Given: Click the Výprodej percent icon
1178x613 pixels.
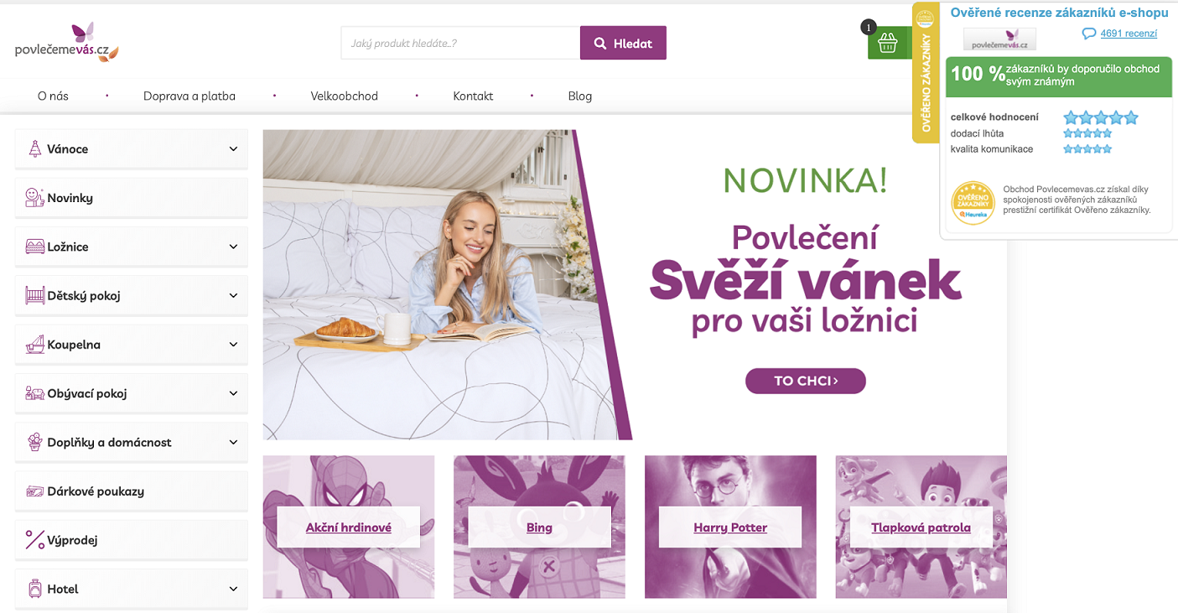Looking at the screenshot, I should click(35, 540).
